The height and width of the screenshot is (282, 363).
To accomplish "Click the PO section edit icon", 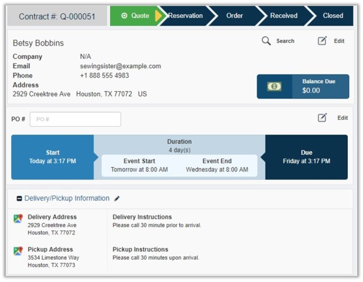I will pos(322,118).
